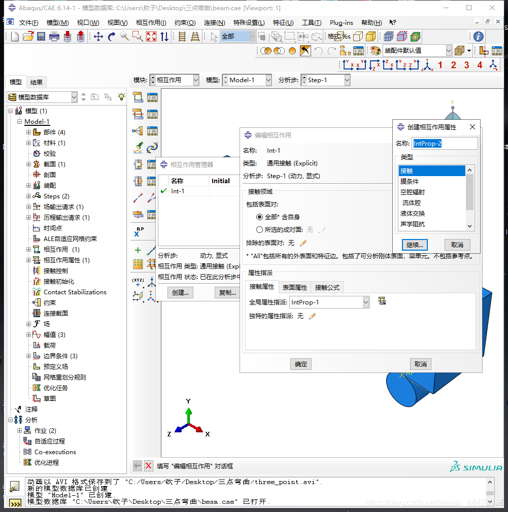Click the IntProp-2 name input field
The height and width of the screenshot is (512, 508).
click(445, 143)
